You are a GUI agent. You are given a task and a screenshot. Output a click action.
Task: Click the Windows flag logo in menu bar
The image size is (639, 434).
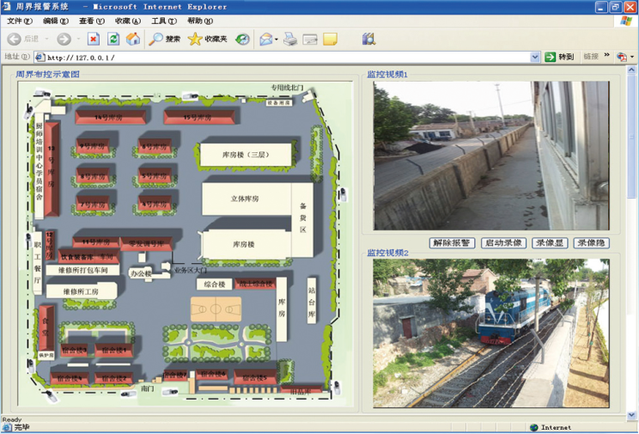626,21
